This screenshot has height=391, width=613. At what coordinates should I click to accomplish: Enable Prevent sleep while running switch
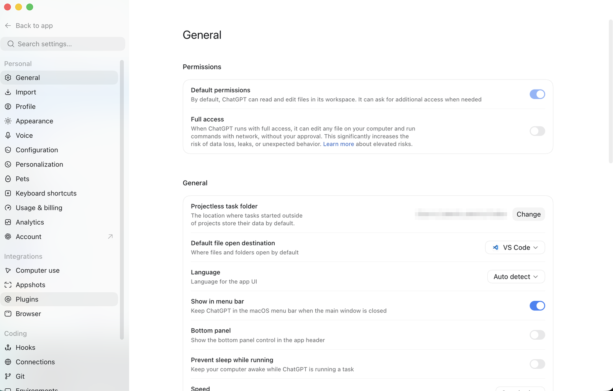[x=537, y=364]
